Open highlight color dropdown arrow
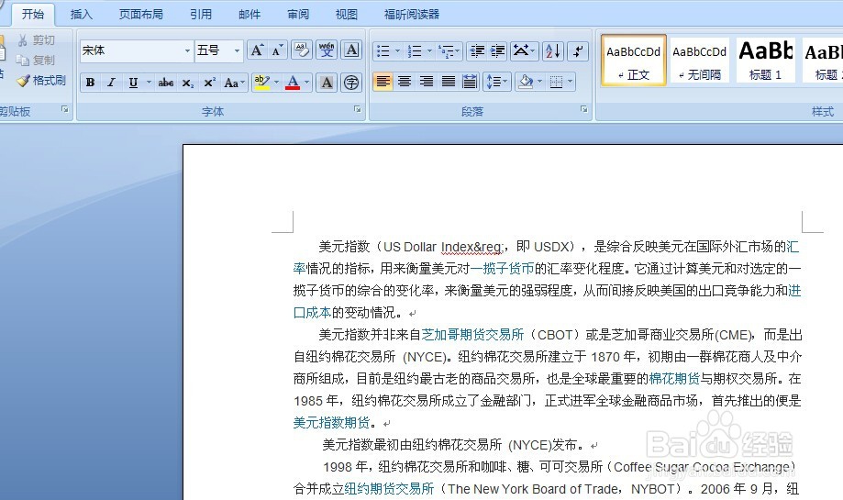 click(x=276, y=83)
